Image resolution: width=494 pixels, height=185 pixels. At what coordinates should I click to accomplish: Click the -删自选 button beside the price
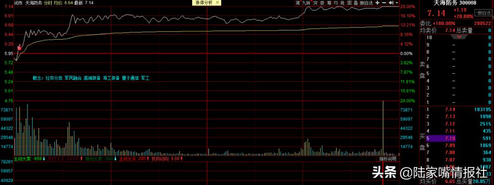pos(483,13)
